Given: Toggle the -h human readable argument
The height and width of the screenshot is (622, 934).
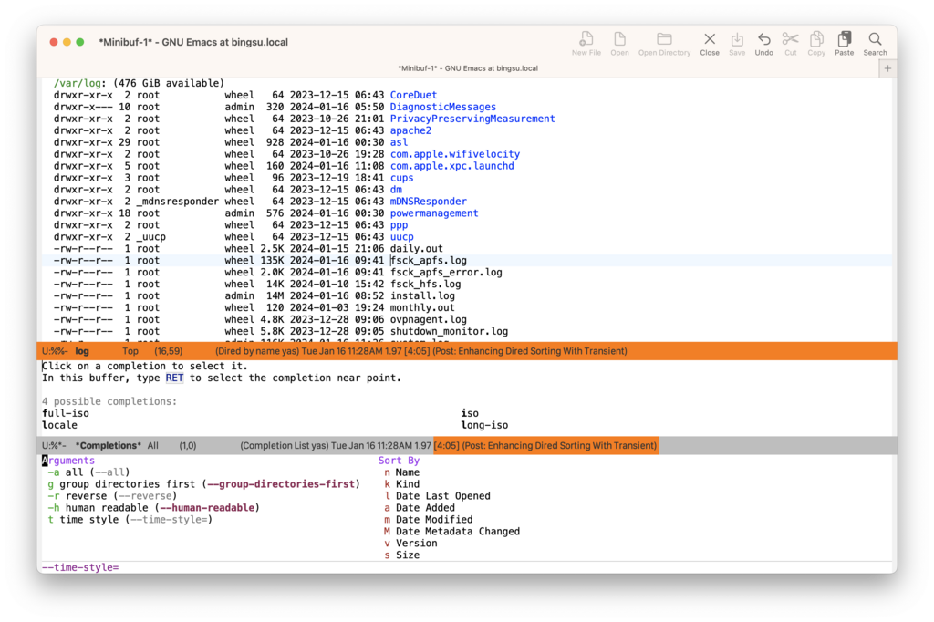Looking at the screenshot, I should [x=153, y=508].
